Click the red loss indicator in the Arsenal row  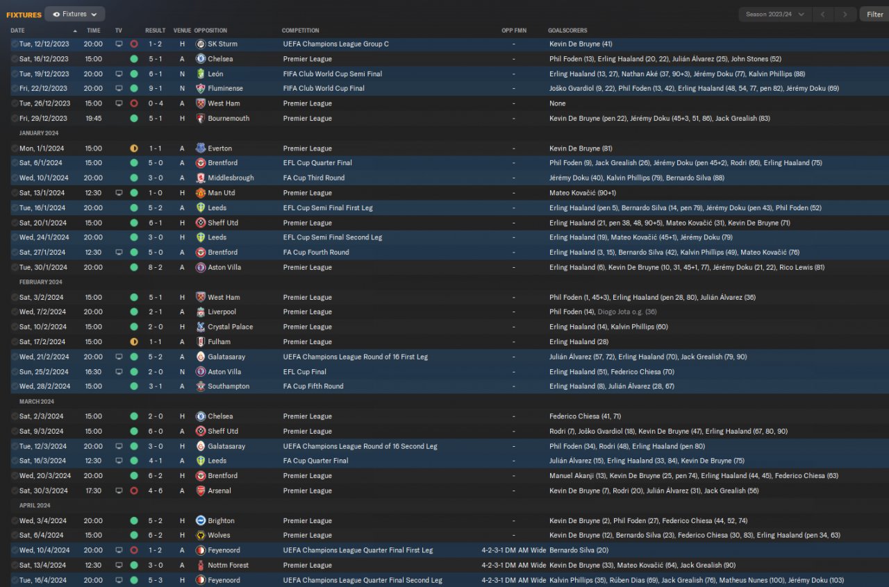(x=134, y=491)
